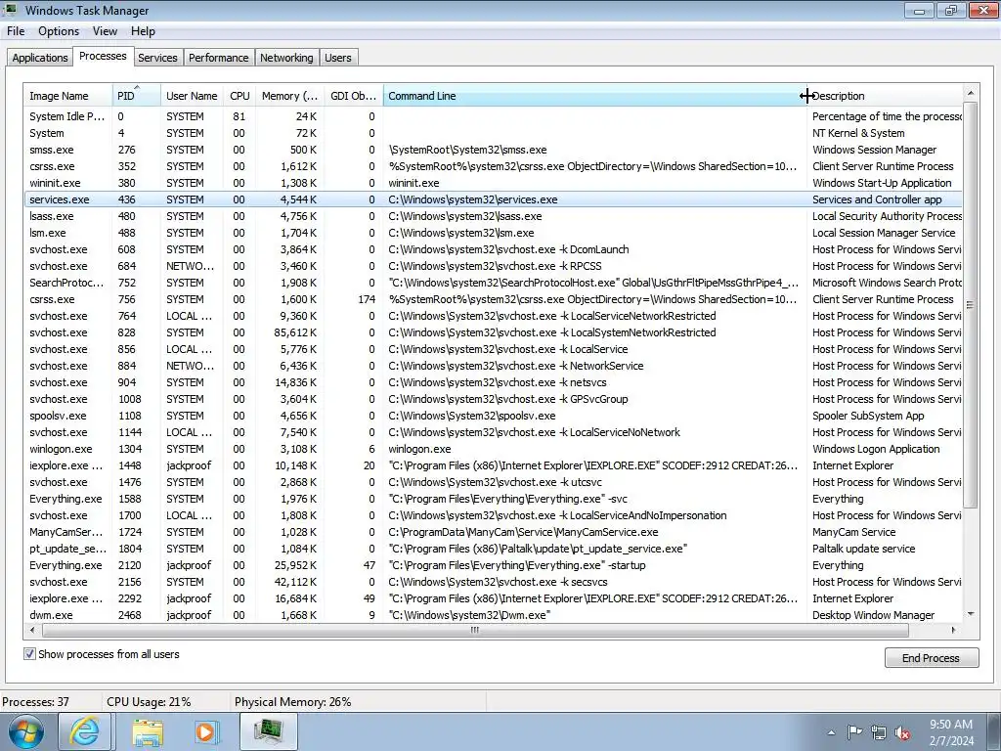Click vertical scrollbar up arrow

point(971,93)
